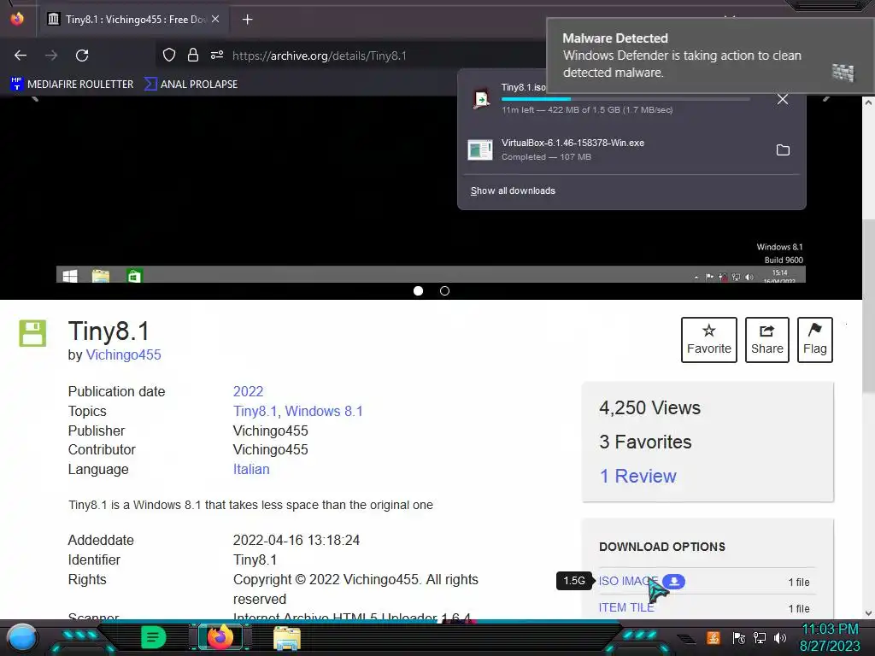The width and height of the screenshot is (875, 656).
Task: Open the Italian language link
Action: tap(251, 469)
